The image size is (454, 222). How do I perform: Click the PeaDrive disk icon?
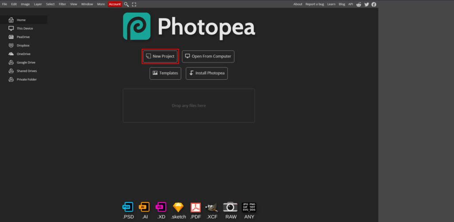11,37
